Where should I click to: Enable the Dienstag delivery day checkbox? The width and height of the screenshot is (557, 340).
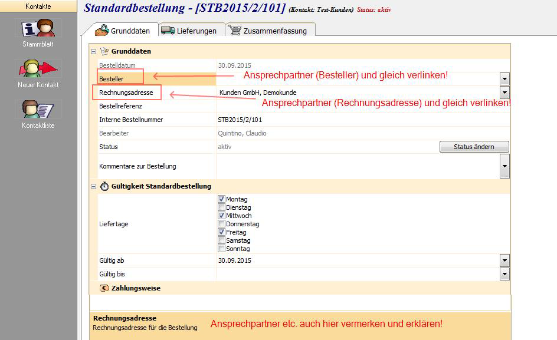point(222,207)
